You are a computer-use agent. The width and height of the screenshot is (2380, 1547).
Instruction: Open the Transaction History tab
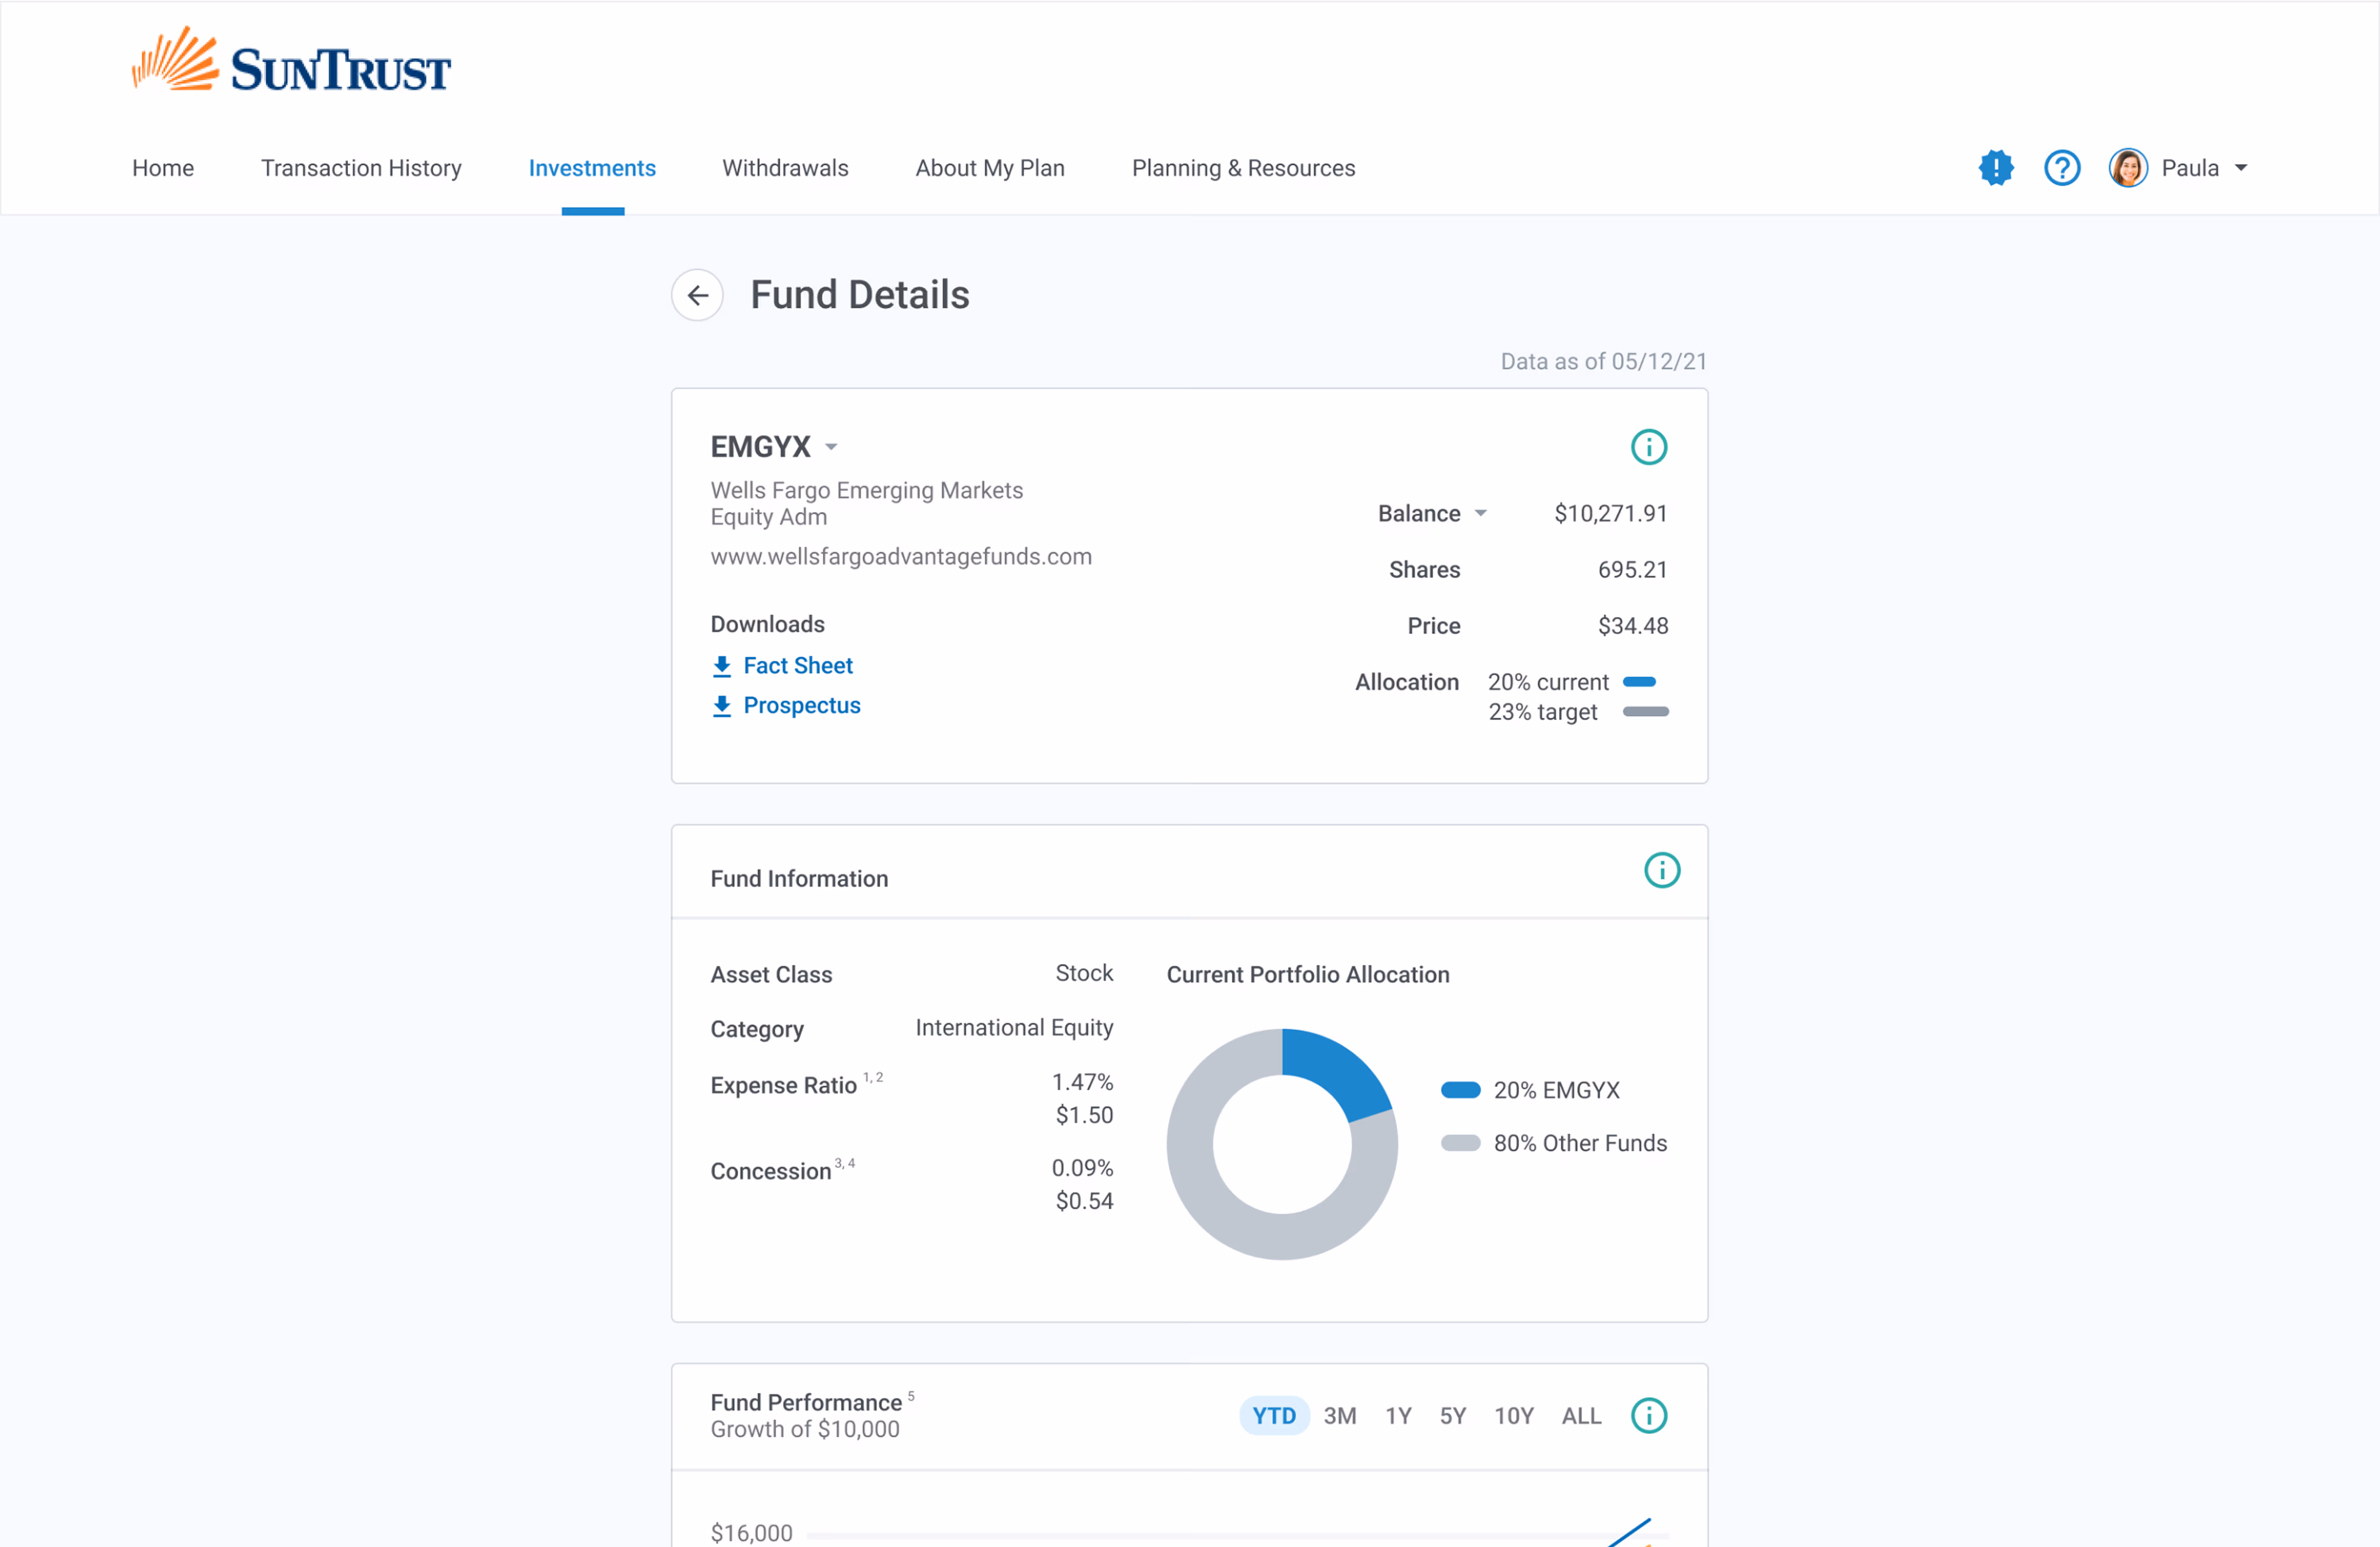[361, 168]
